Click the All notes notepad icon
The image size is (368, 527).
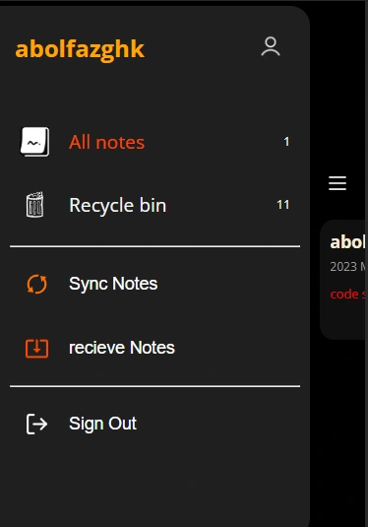tap(34, 142)
